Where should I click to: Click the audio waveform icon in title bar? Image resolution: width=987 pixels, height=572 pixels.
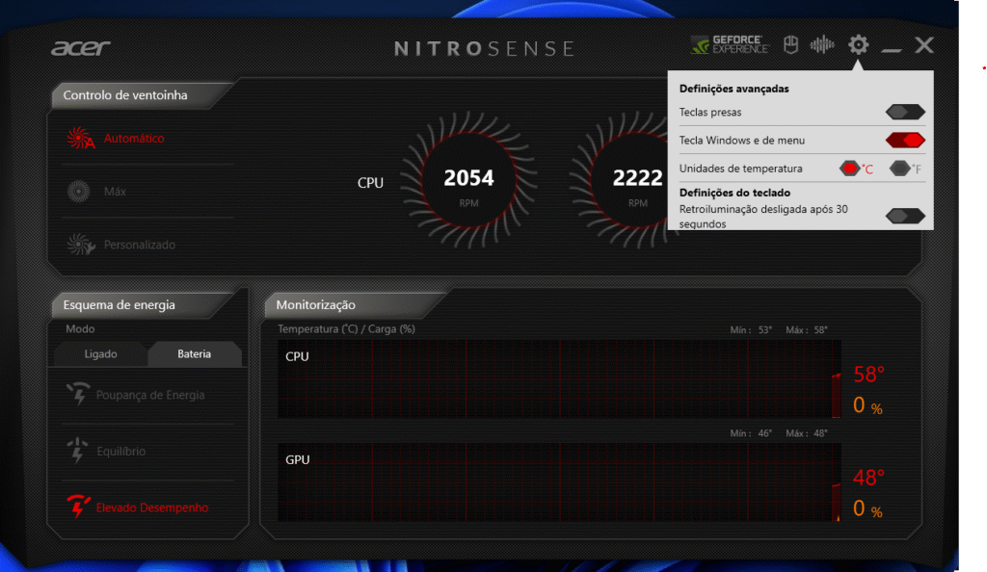coord(822,43)
